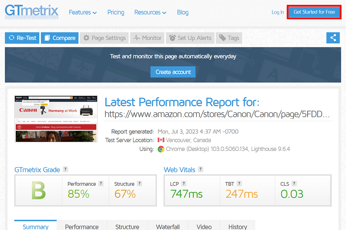Viewport: 346px width, 230px height.
Task: Click help icon next to LCP
Action: coord(184,184)
